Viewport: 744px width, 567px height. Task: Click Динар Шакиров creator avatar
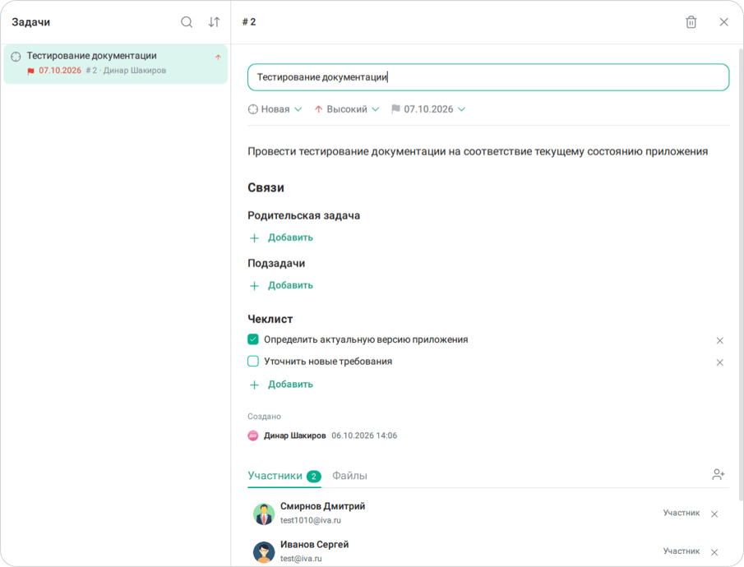click(253, 436)
